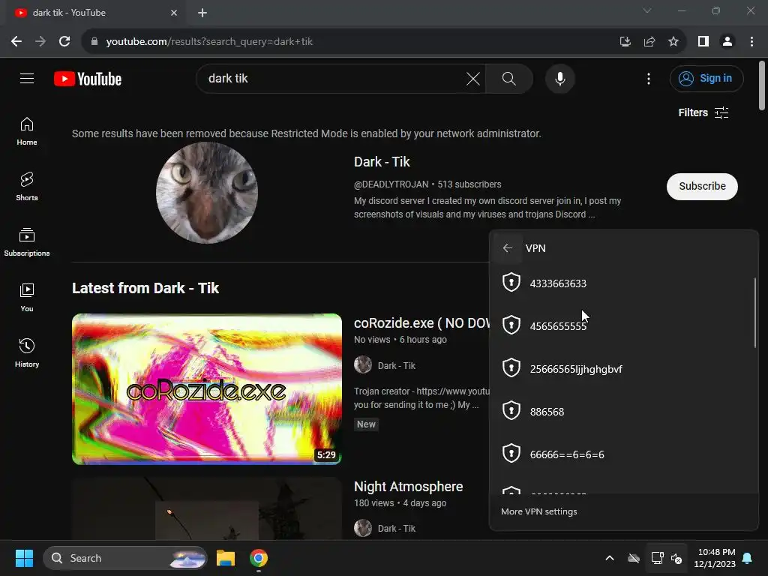Open a new browser tab
The height and width of the screenshot is (576, 768).
click(x=202, y=13)
